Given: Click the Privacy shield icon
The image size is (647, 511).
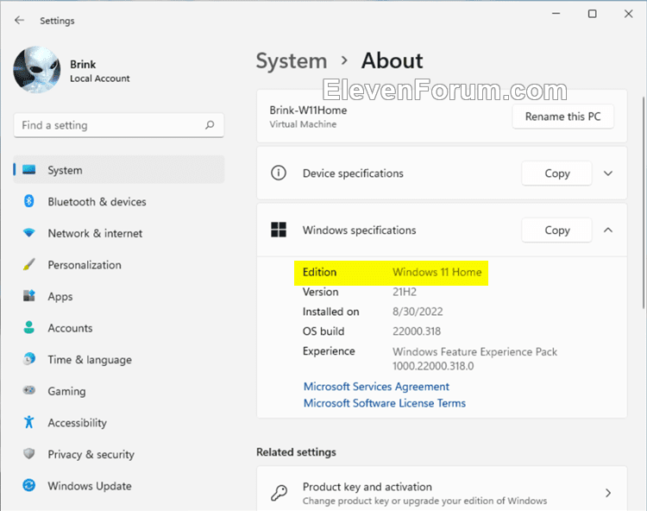Looking at the screenshot, I should (x=28, y=454).
